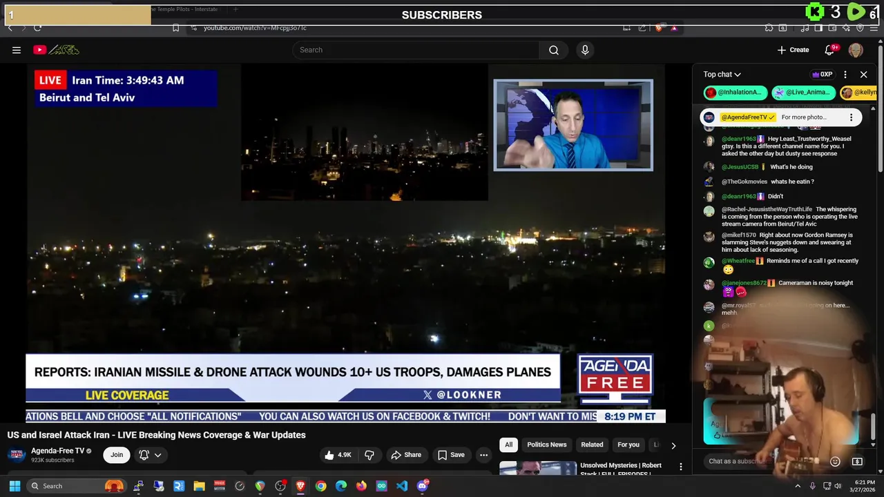The height and width of the screenshot is (497, 884).
Task: Open Firefox from the taskbar
Action: 361,486
